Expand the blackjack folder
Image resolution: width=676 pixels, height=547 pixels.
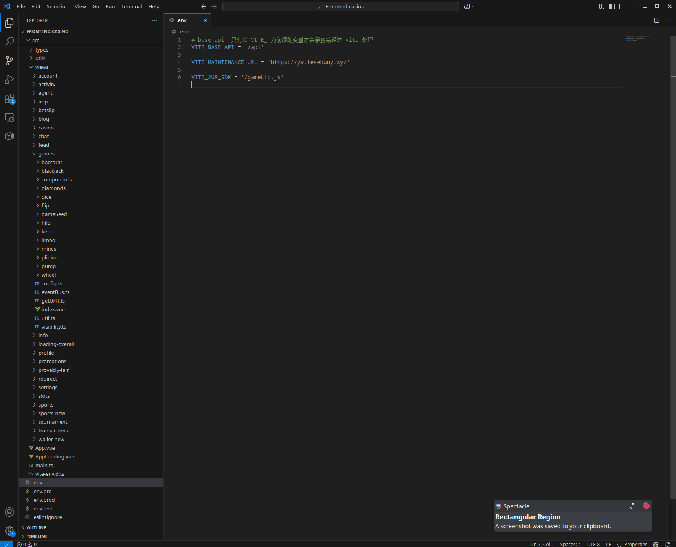[x=52, y=171]
